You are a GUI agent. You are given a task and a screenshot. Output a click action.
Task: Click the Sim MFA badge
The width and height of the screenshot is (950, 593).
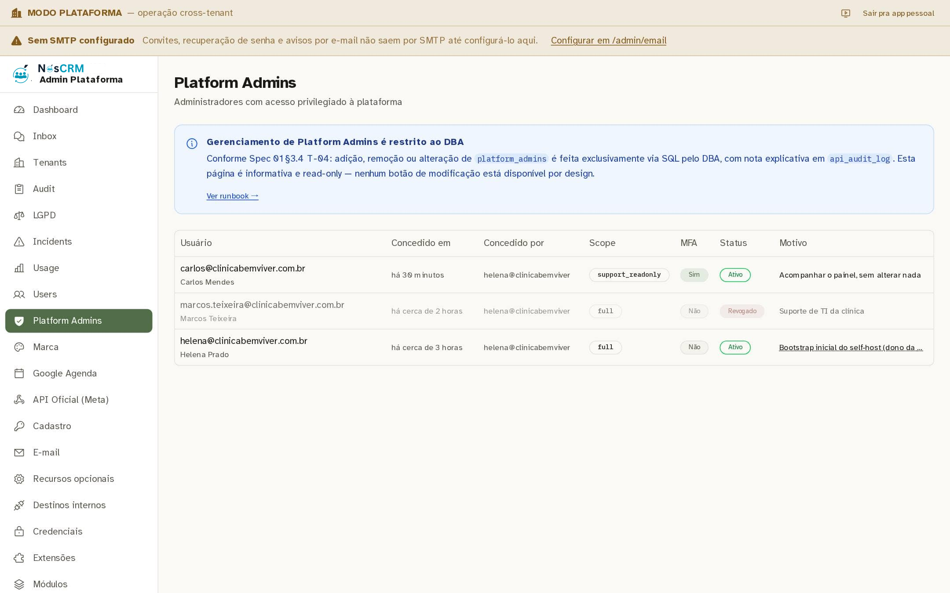click(694, 275)
